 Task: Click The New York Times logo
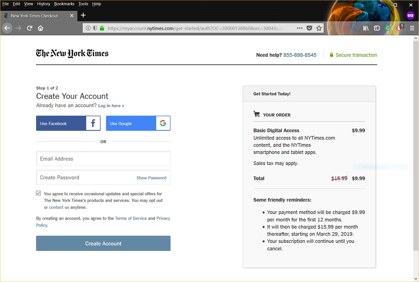pos(72,53)
